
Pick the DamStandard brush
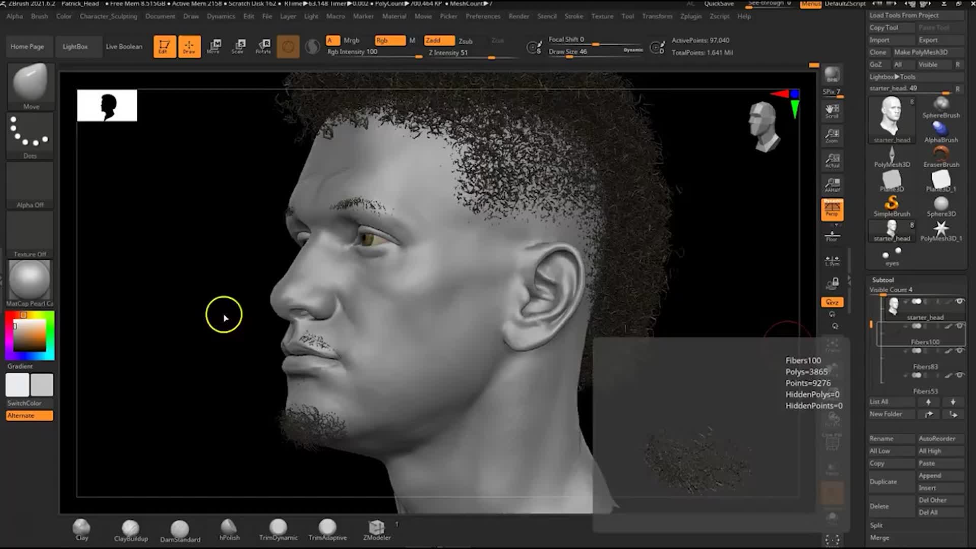click(180, 531)
